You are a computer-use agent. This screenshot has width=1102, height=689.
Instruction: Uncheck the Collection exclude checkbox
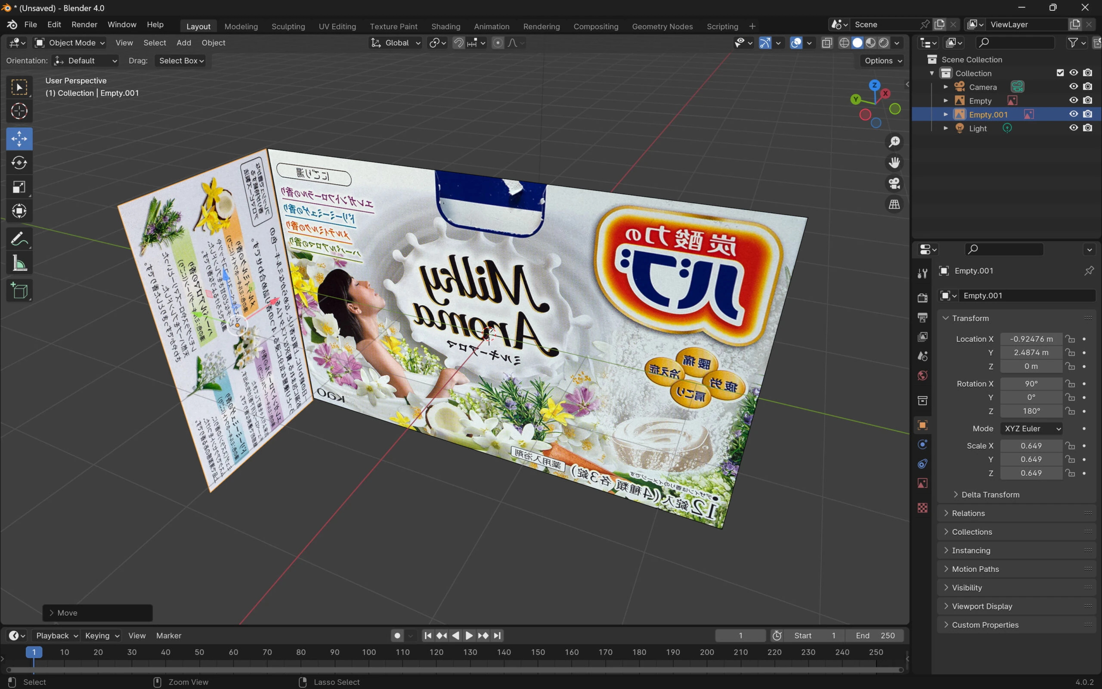(1060, 73)
